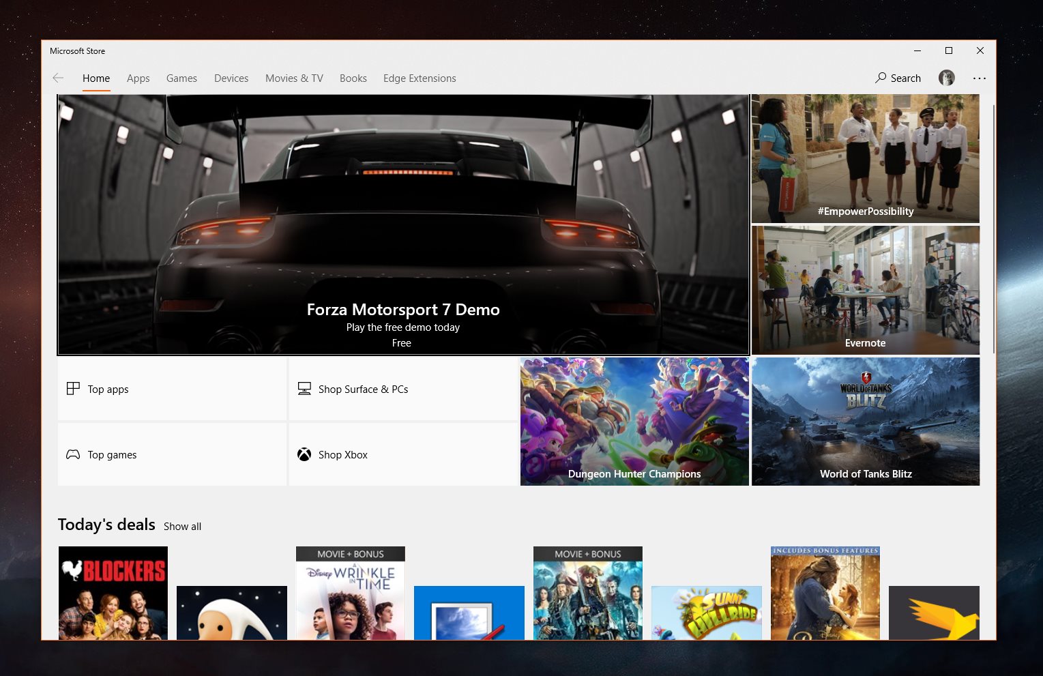Open the World of Tanks Blitz tile
This screenshot has height=676, width=1043.
click(866, 422)
